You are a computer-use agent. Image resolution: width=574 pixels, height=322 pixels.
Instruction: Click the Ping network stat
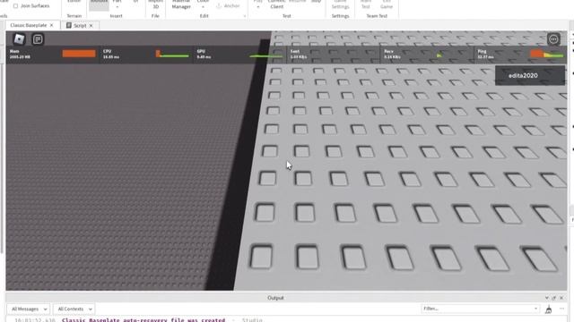[520, 54]
